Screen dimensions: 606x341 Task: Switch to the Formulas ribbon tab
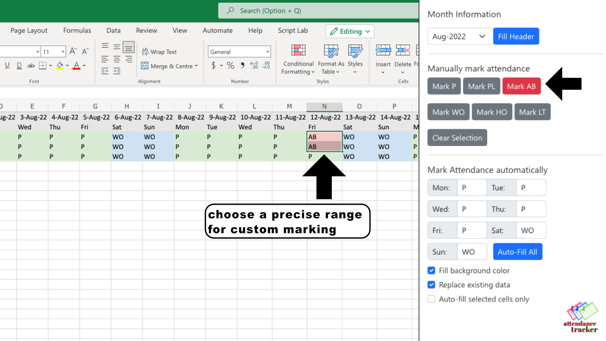pos(77,30)
